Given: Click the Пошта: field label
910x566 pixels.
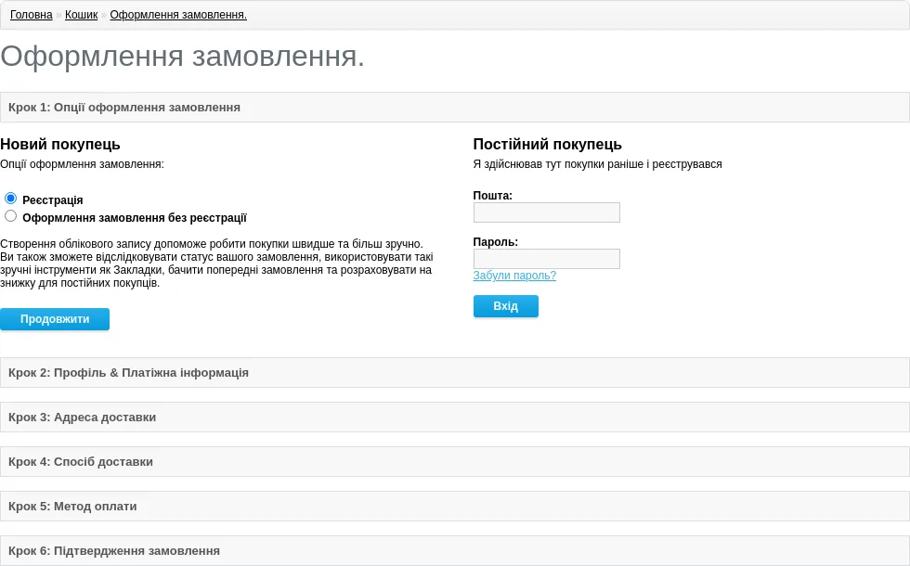Looking at the screenshot, I should pos(493,196).
